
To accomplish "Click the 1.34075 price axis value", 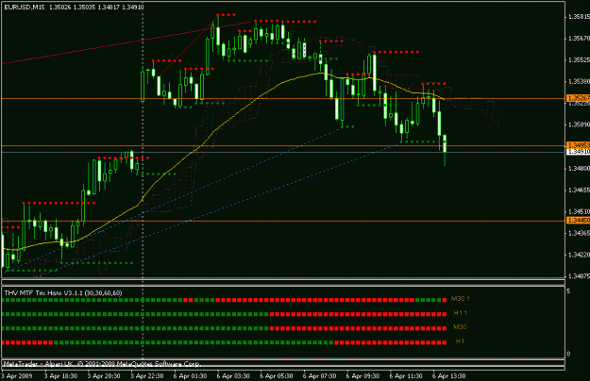I will 579,276.
